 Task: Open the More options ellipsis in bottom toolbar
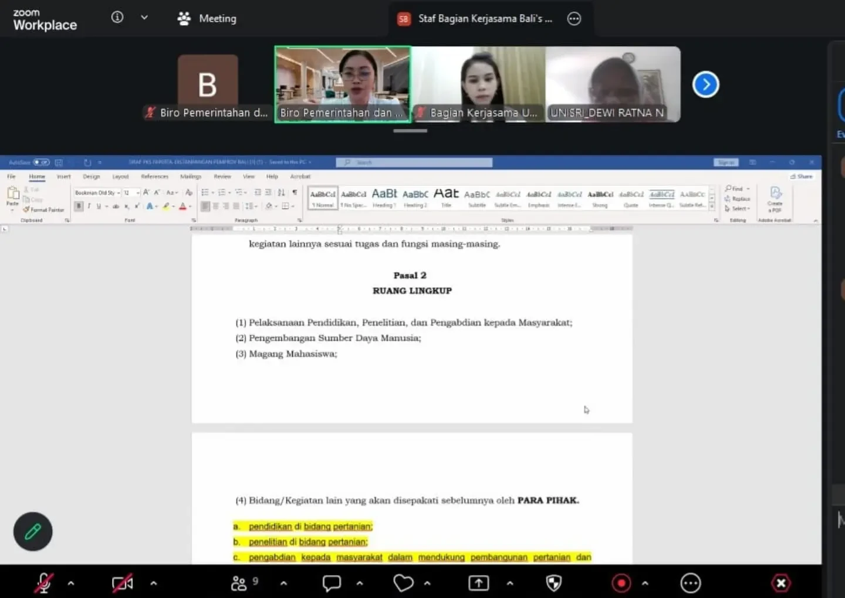[x=690, y=583]
